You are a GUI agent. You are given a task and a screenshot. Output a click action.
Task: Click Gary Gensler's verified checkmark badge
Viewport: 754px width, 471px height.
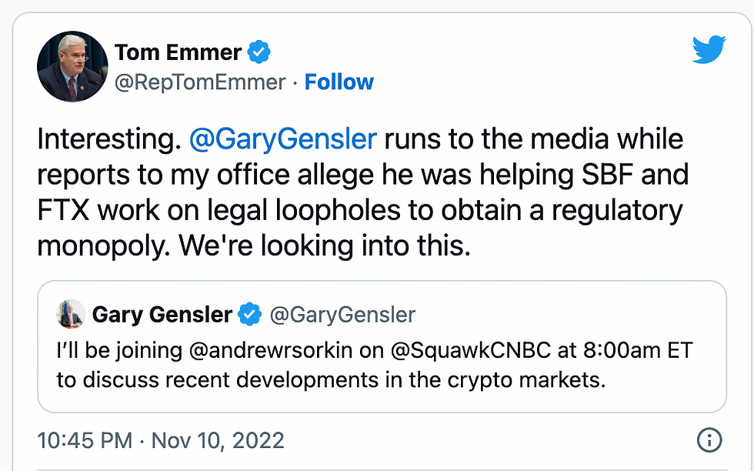tap(250, 315)
